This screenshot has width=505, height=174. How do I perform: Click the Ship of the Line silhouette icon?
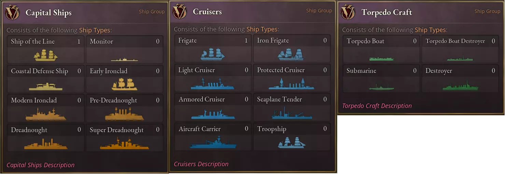46,55
